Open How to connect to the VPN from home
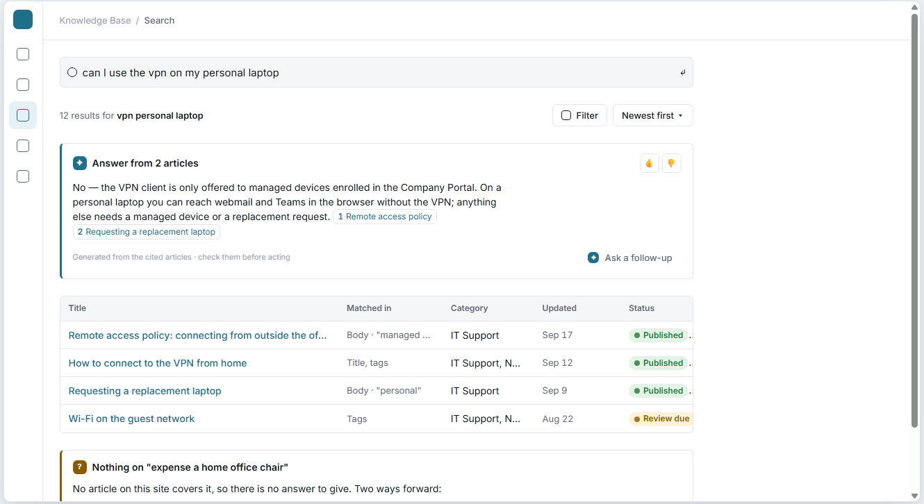Screen dimensions: 924x504 158,363
